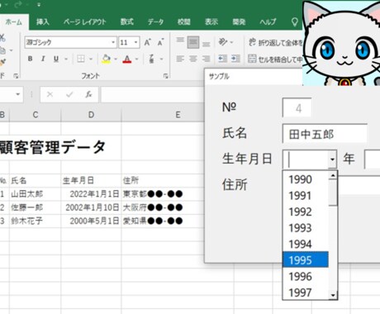380x314 pixels.
Task: Click merge cells セルを結合して button
Action: point(275,59)
